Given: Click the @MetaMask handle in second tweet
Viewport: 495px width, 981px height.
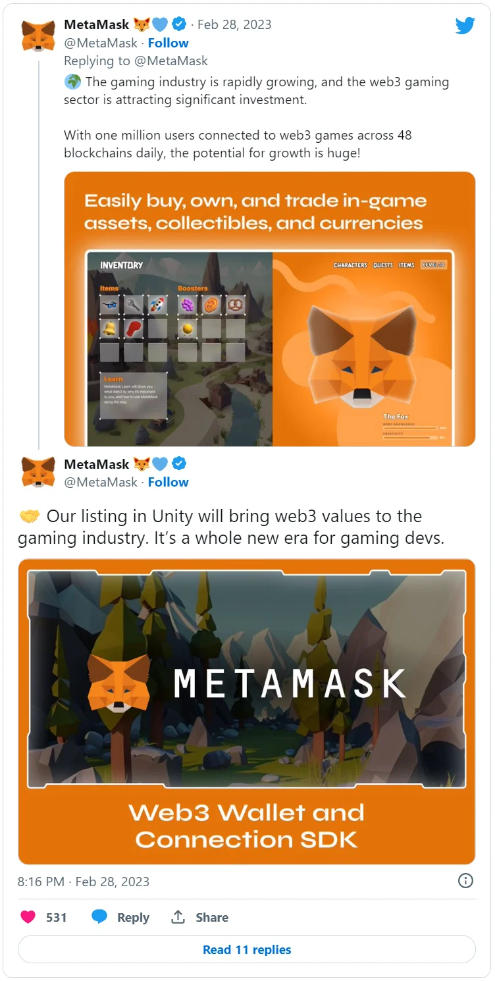Looking at the screenshot, I should click(101, 482).
